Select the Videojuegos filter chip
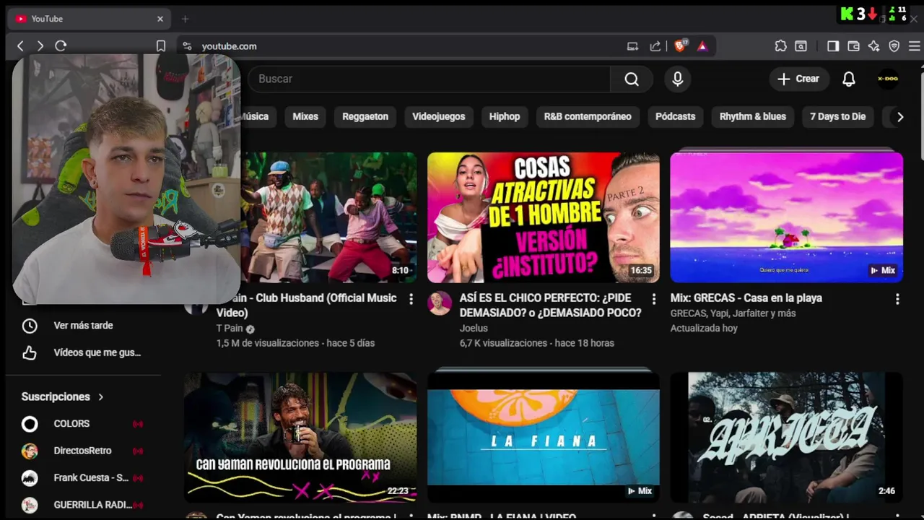924x520 pixels. (439, 116)
